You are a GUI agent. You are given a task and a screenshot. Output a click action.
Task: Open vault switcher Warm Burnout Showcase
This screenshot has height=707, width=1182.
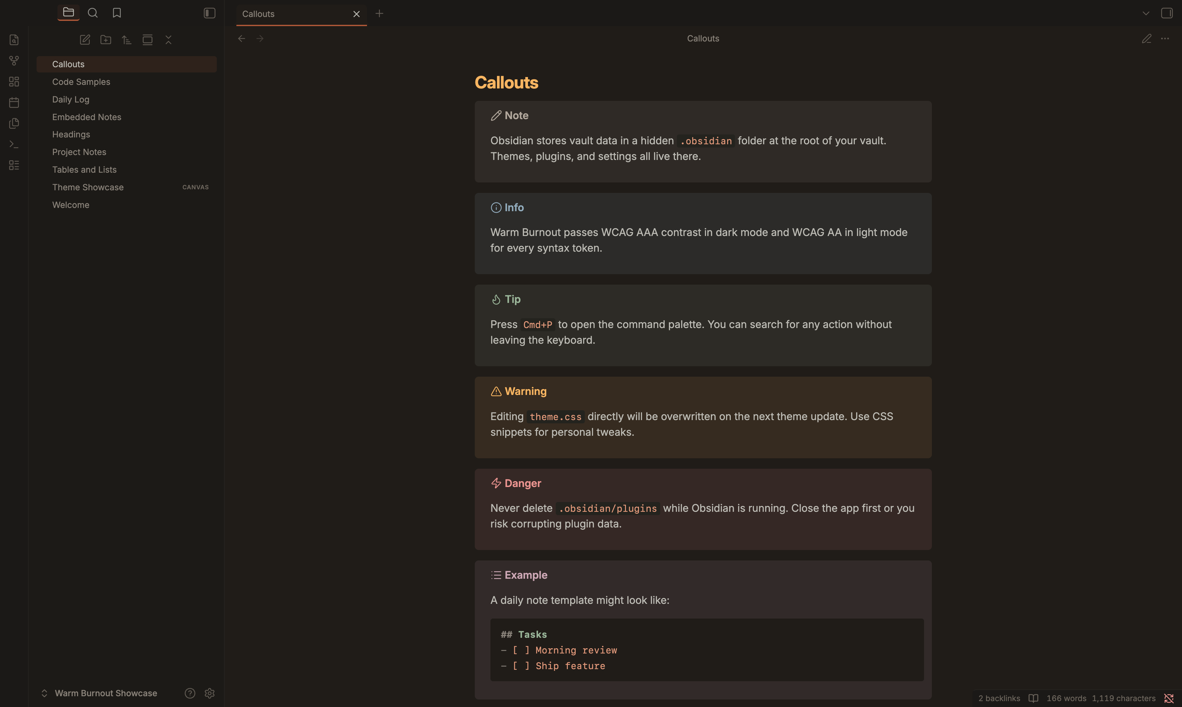click(99, 693)
